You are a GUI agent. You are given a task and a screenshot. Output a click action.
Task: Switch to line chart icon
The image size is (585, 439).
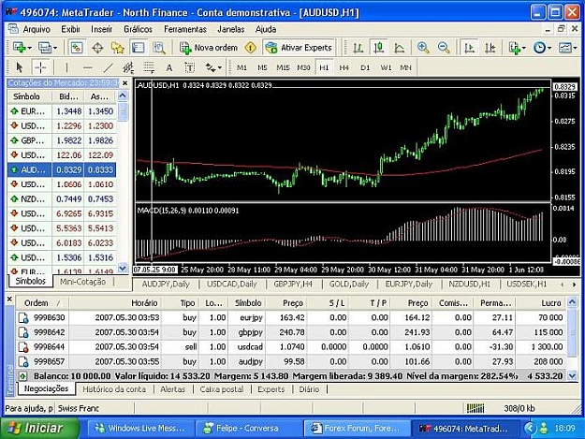click(400, 48)
